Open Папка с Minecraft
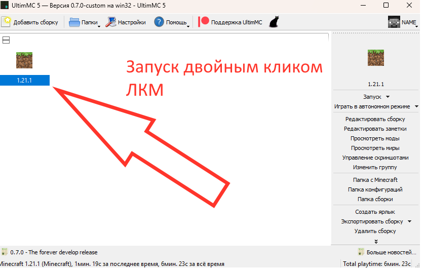Viewport: 424px width, 269px height. coord(375,180)
